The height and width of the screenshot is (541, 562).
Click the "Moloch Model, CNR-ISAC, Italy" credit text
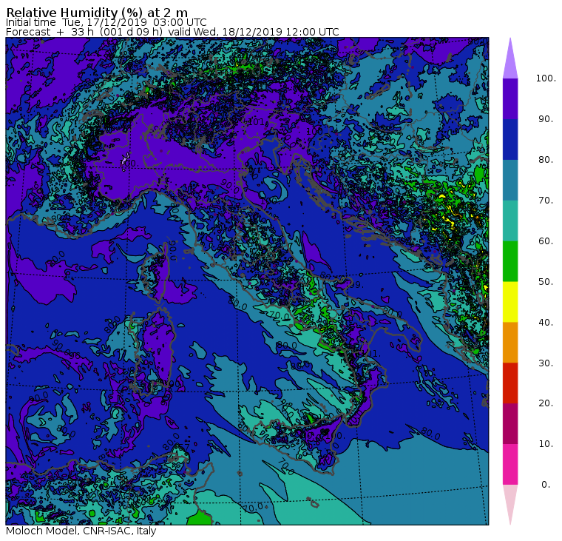pyautogui.click(x=81, y=531)
